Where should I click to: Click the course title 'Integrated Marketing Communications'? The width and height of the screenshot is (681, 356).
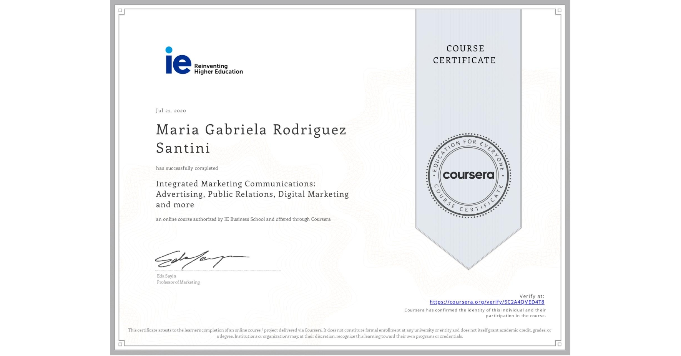pyautogui.click(x=252, y=194)
